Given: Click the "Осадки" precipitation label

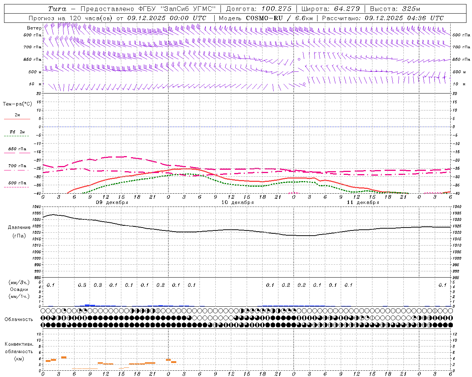Looking at the screenshot, I should (19, 289).
